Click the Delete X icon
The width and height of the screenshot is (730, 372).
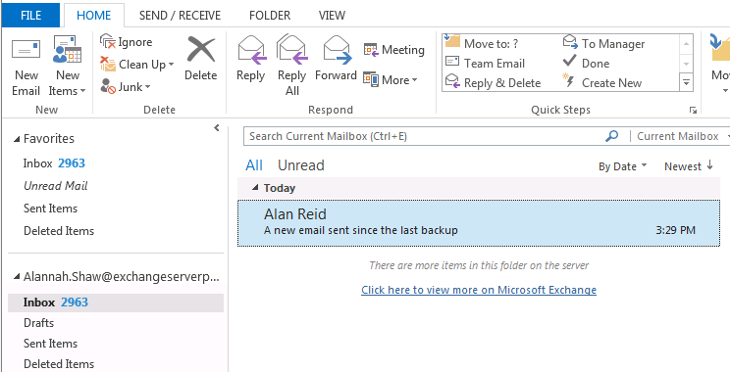[x=201, y=50]
